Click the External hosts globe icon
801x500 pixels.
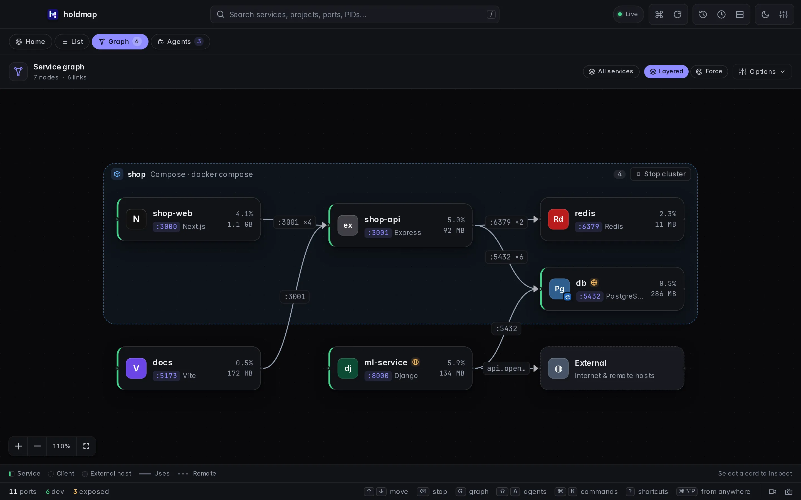[x=558, y=368]
